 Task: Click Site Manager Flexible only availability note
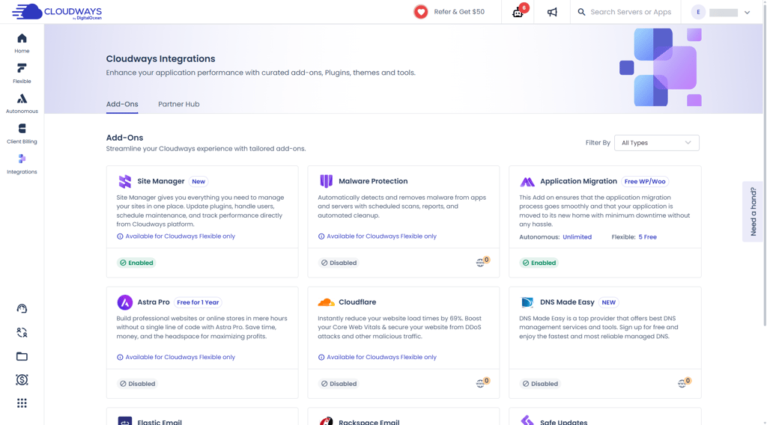coord(176,236)
